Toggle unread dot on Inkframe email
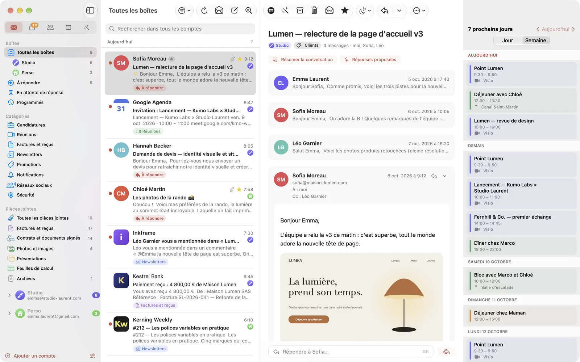Image resolution: width=580 pixels, height=362 pixels. pyautogui.click(x=110, y=237)
